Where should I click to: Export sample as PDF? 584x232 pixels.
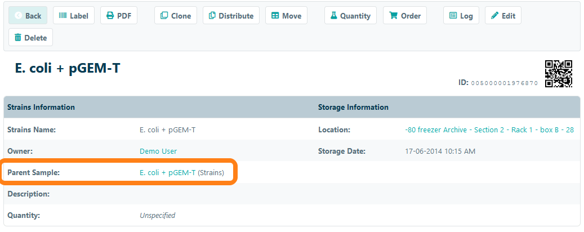pyautogui.click(x=119, y=16)
